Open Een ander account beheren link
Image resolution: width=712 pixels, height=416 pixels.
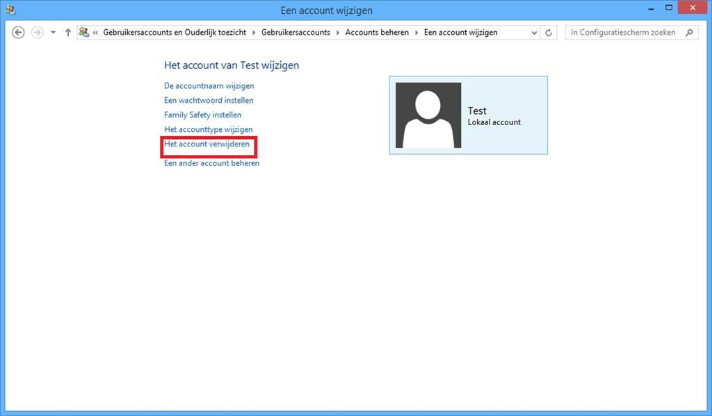(212, 163)
